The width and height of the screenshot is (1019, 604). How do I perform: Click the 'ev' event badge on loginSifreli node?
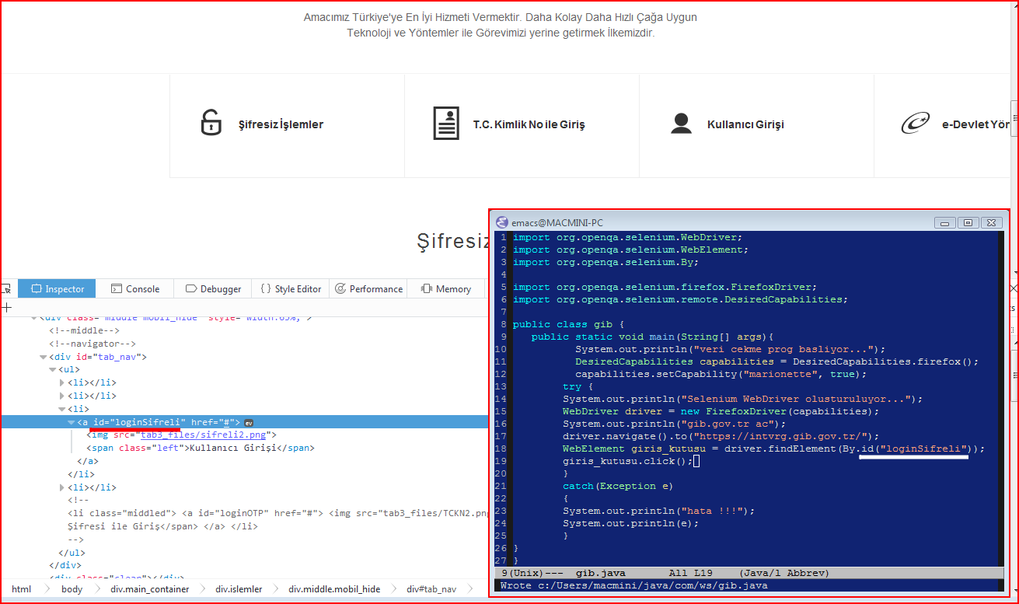249,422
